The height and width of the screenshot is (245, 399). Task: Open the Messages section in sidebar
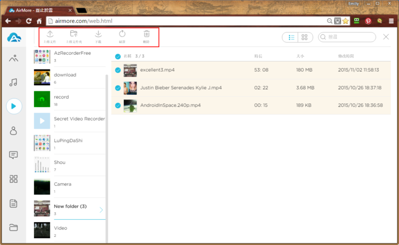tap(14, 155)
